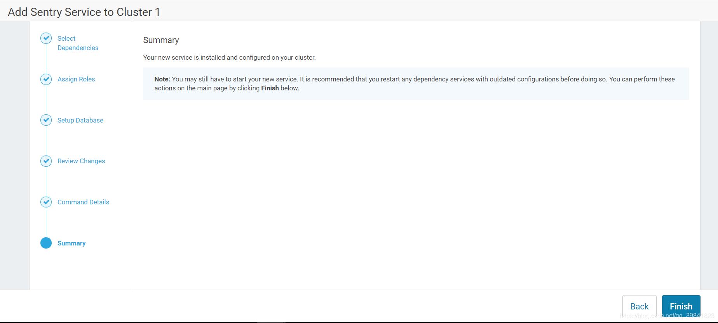The height and width of the screenshot is (323, 718).
Task: Click checkmark icon beside Setup Database
Action: tap(46, 120)
